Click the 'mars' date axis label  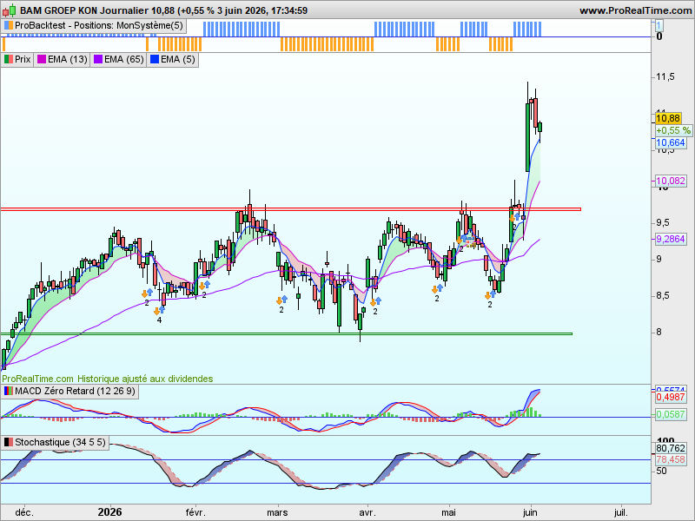pos(277,512)
